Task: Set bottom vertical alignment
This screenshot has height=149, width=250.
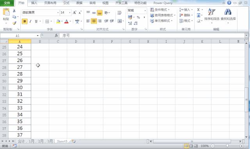Action: (100, 13)
